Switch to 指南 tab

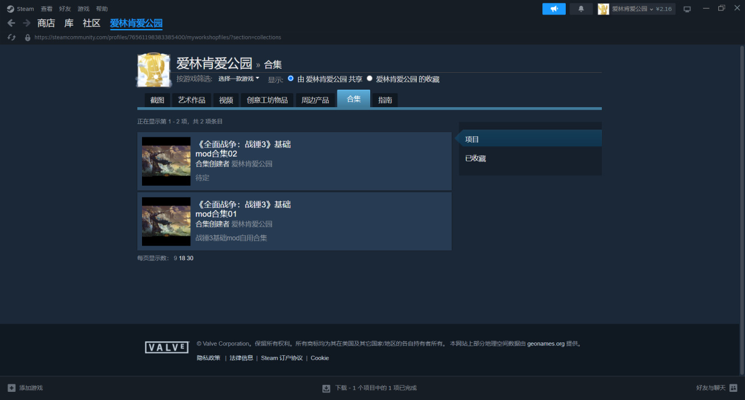coord(385,100)
